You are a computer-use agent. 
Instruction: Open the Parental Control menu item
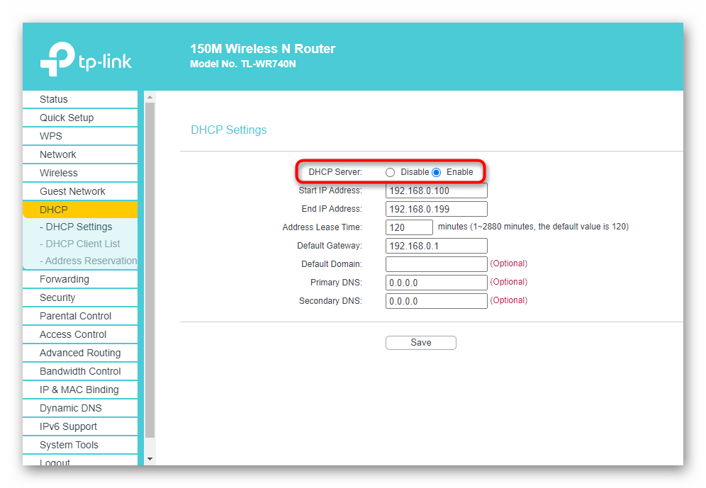(x=75, y=316)
